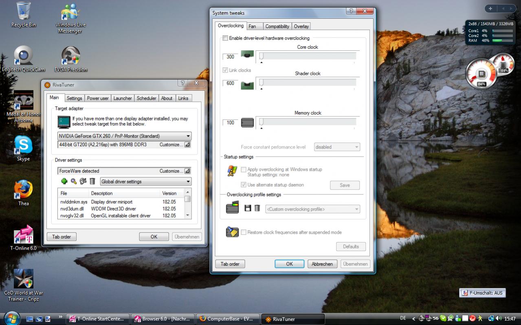Toggle Link clocks checkbox
Image resolution: width=521 pixels, height=325 pixels.
click(225, 70)
